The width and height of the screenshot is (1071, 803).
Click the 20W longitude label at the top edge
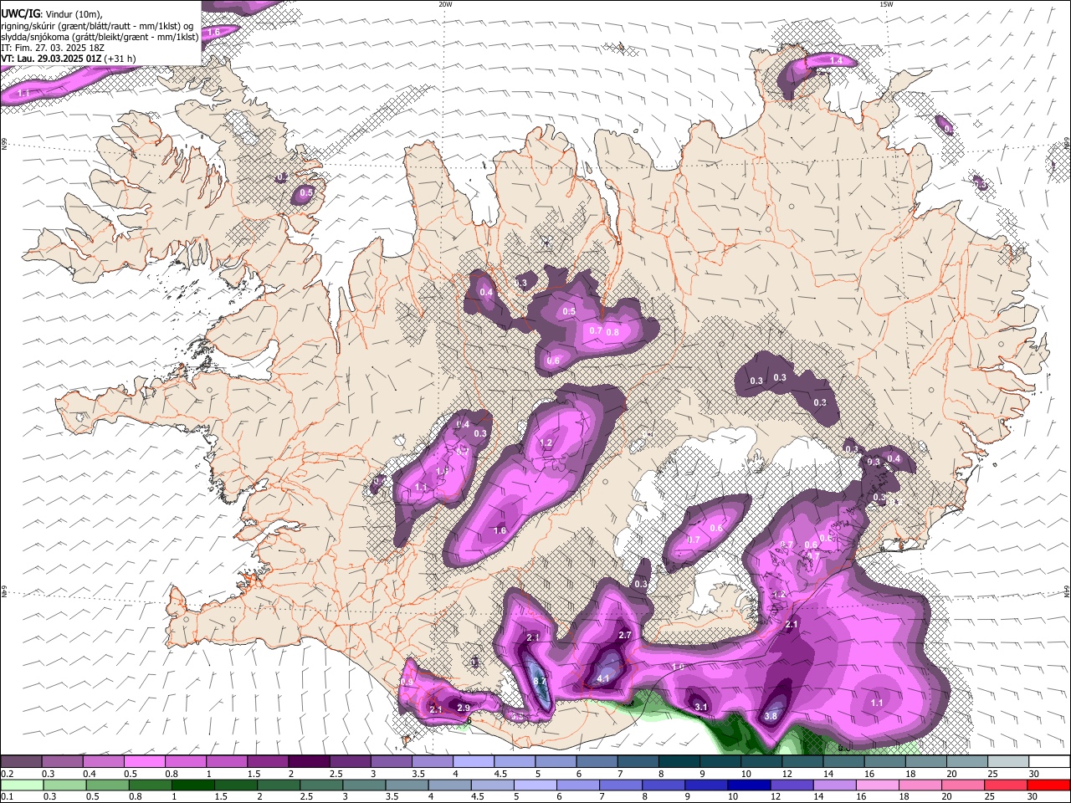[x=445, y=4]
